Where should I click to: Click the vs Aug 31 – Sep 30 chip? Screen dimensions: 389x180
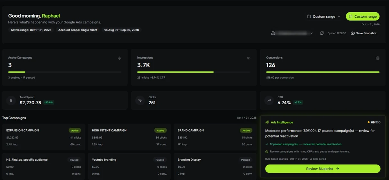tap(122, 30)
